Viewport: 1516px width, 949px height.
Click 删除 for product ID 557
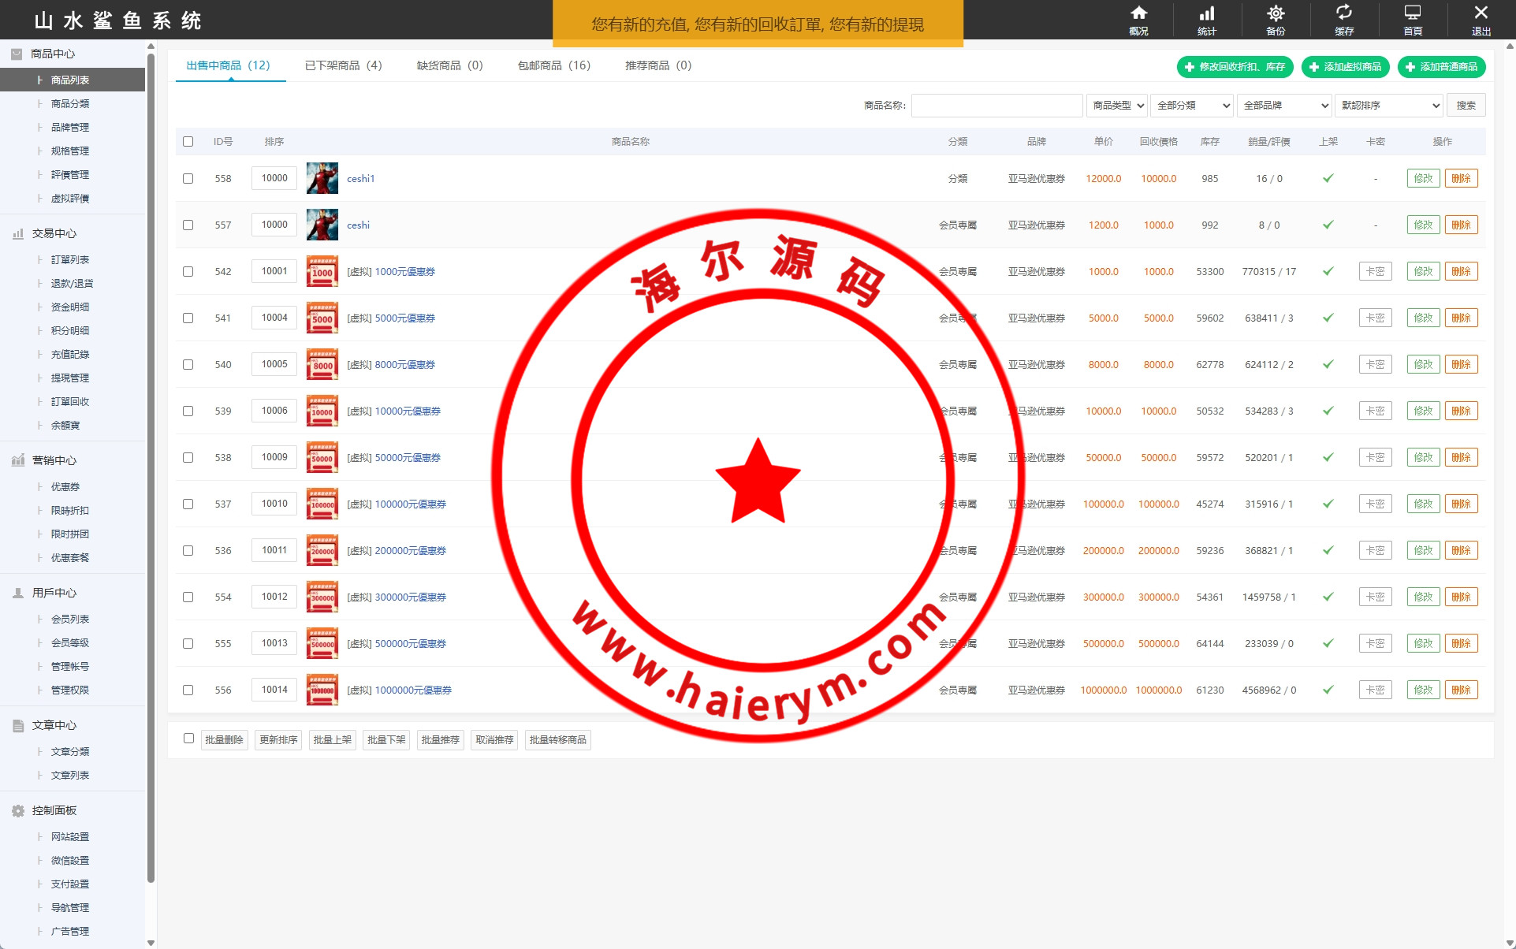point(1461,225)
